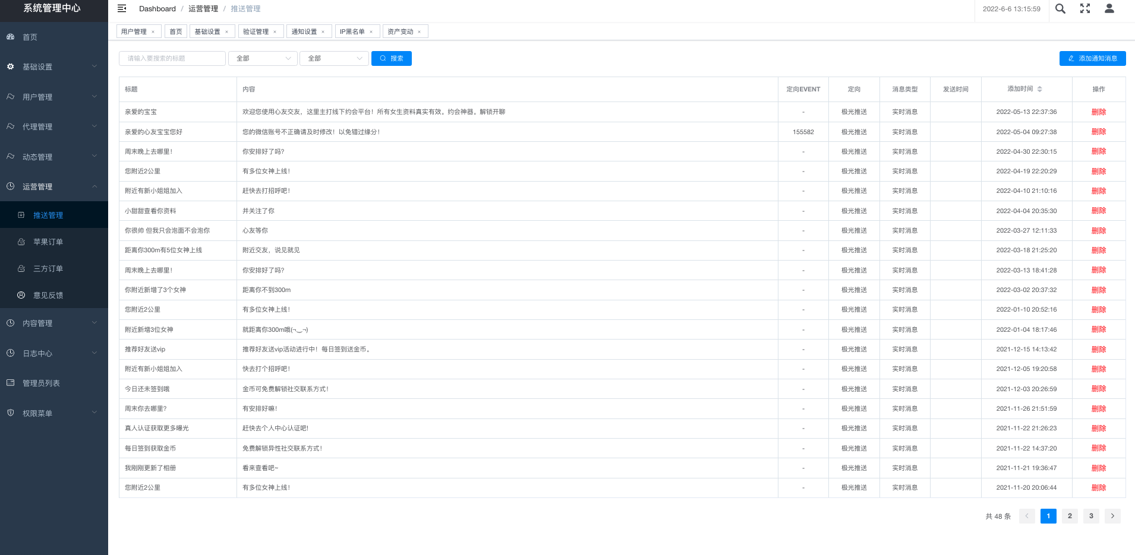Click the 苹果订单 submenu icon
The height and width of the screenshot is (555, 1135).
(x=21, y=242)
